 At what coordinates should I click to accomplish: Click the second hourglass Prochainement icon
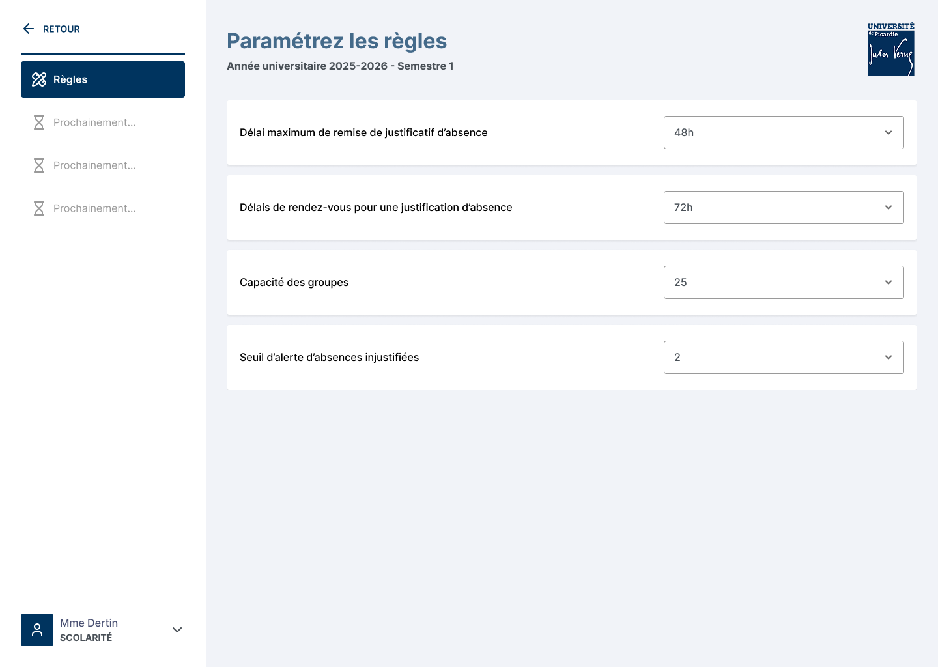click(39, 165)
